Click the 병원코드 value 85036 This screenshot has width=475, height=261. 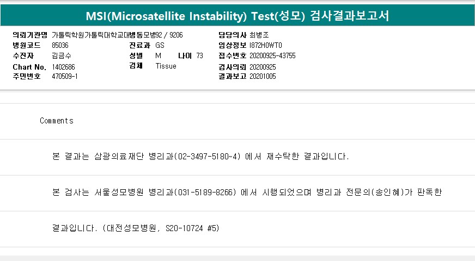click(60, 45)
